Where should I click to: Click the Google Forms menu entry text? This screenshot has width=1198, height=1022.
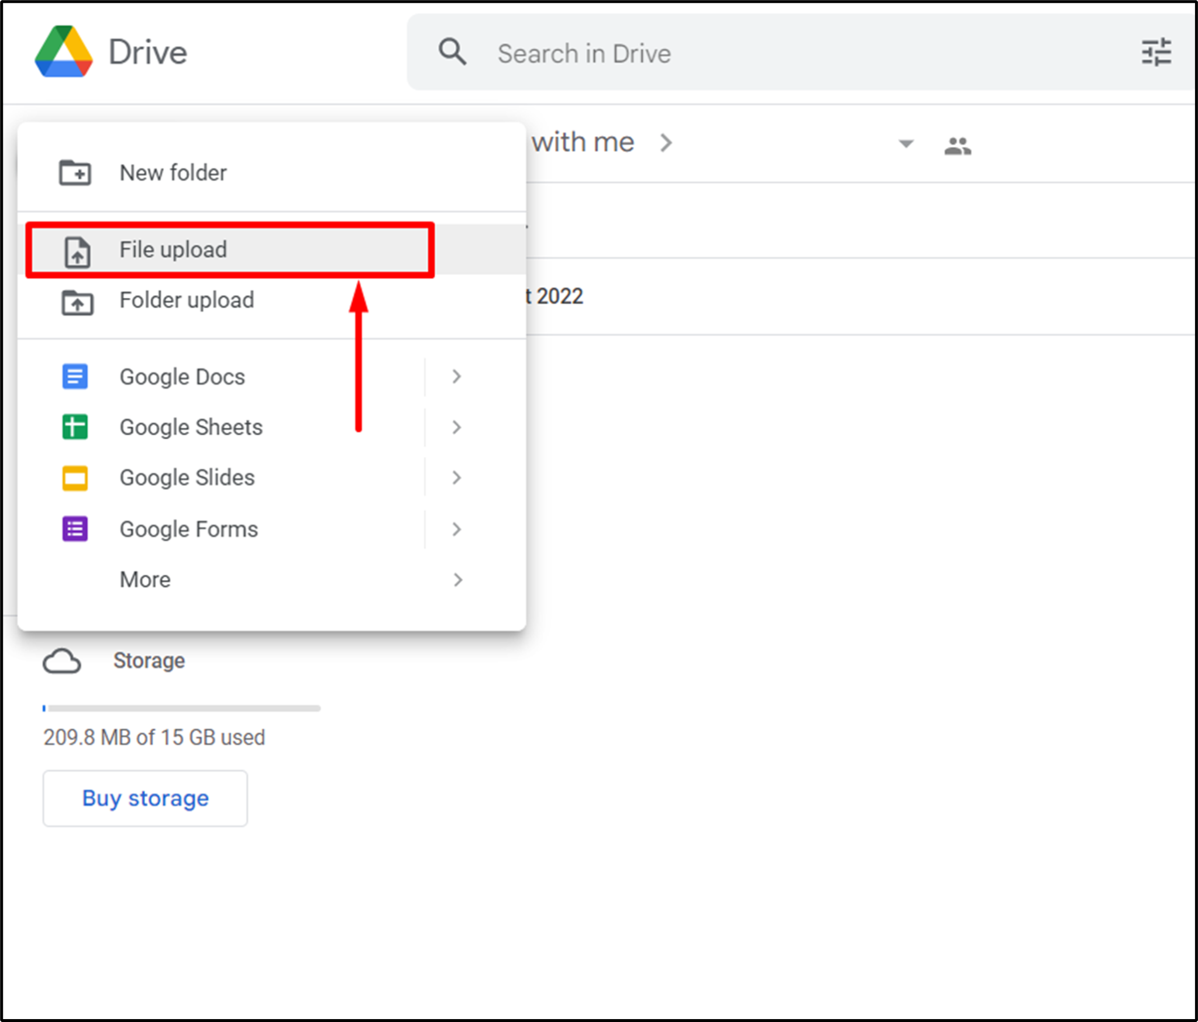click(x=188, y=529)
